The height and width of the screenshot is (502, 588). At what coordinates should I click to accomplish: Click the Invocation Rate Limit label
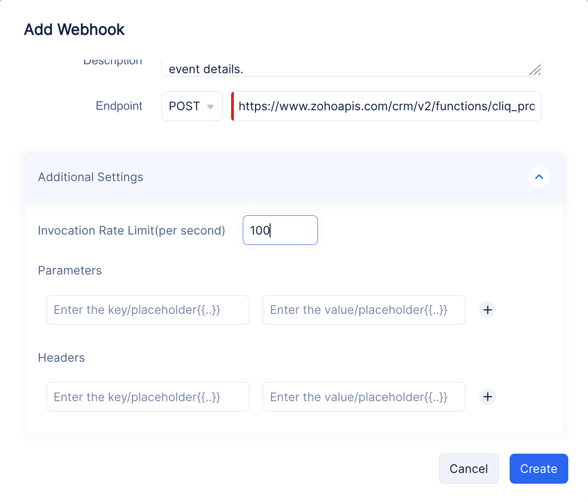[132, 230]
